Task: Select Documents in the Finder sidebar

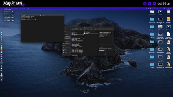Action: point(67,40)
